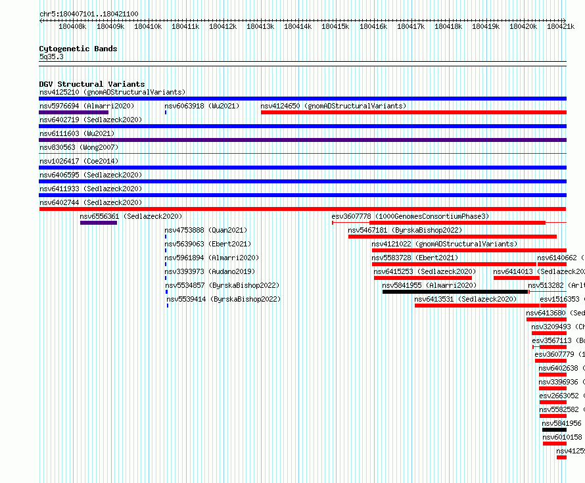Click the red bar under nsv4124650

tap(413, 112)
